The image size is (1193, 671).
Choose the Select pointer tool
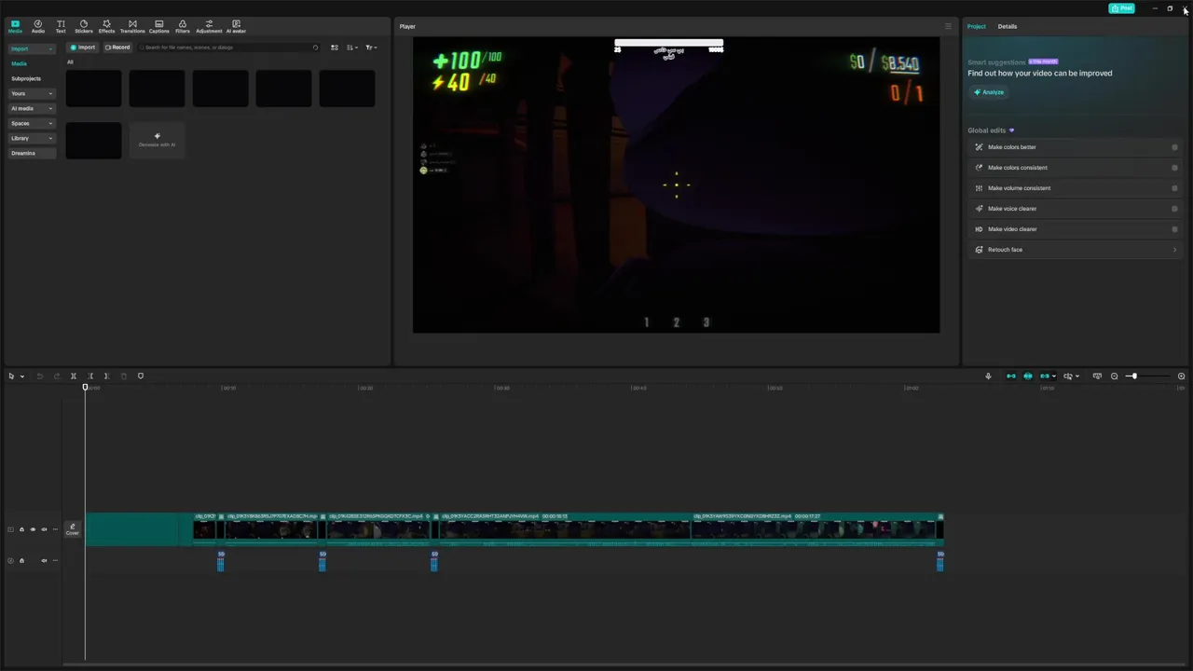tap(11, 376)
